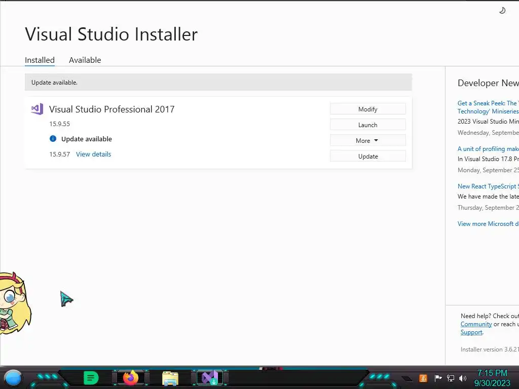
Task: Click the current version number 15.9.55
Action: (x=60, y=124)
